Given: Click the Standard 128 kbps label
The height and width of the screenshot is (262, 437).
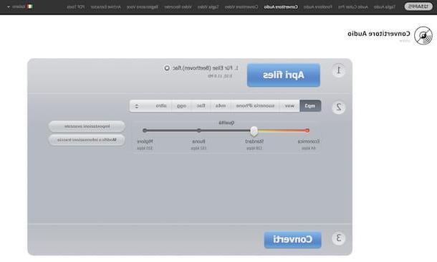Looking at the screenshot, I should [x=254, y=144].
